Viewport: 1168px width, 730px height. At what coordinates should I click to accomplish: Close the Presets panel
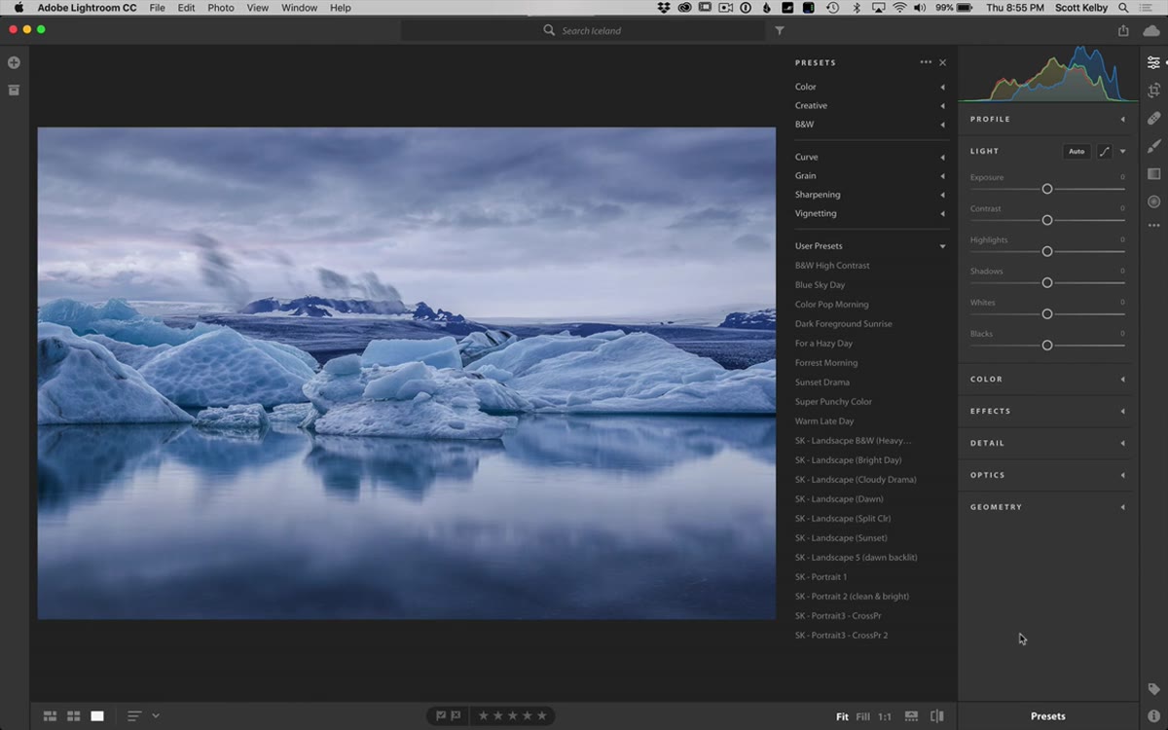pos(942,62)
